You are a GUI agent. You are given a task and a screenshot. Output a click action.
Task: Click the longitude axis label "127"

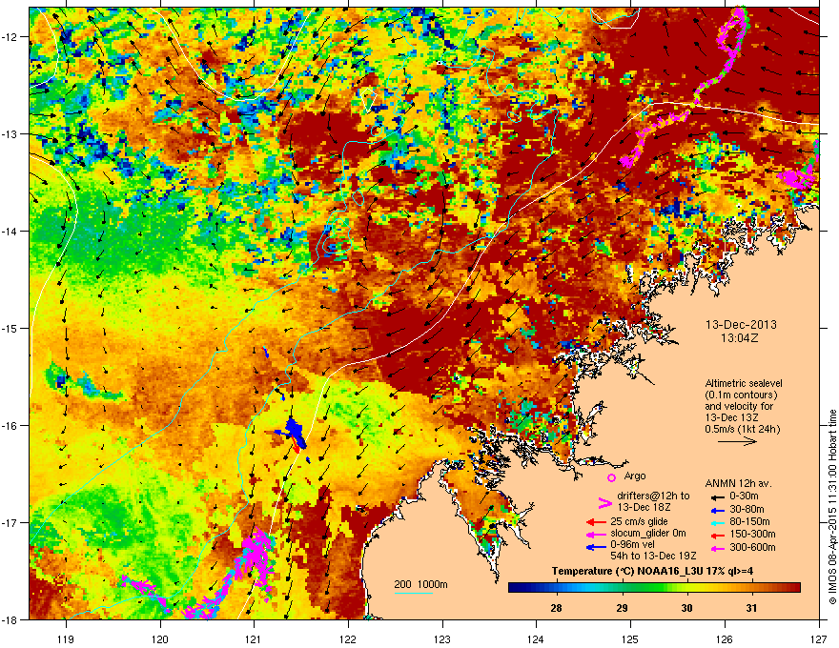pyautogui.click(x=819, y=639)
